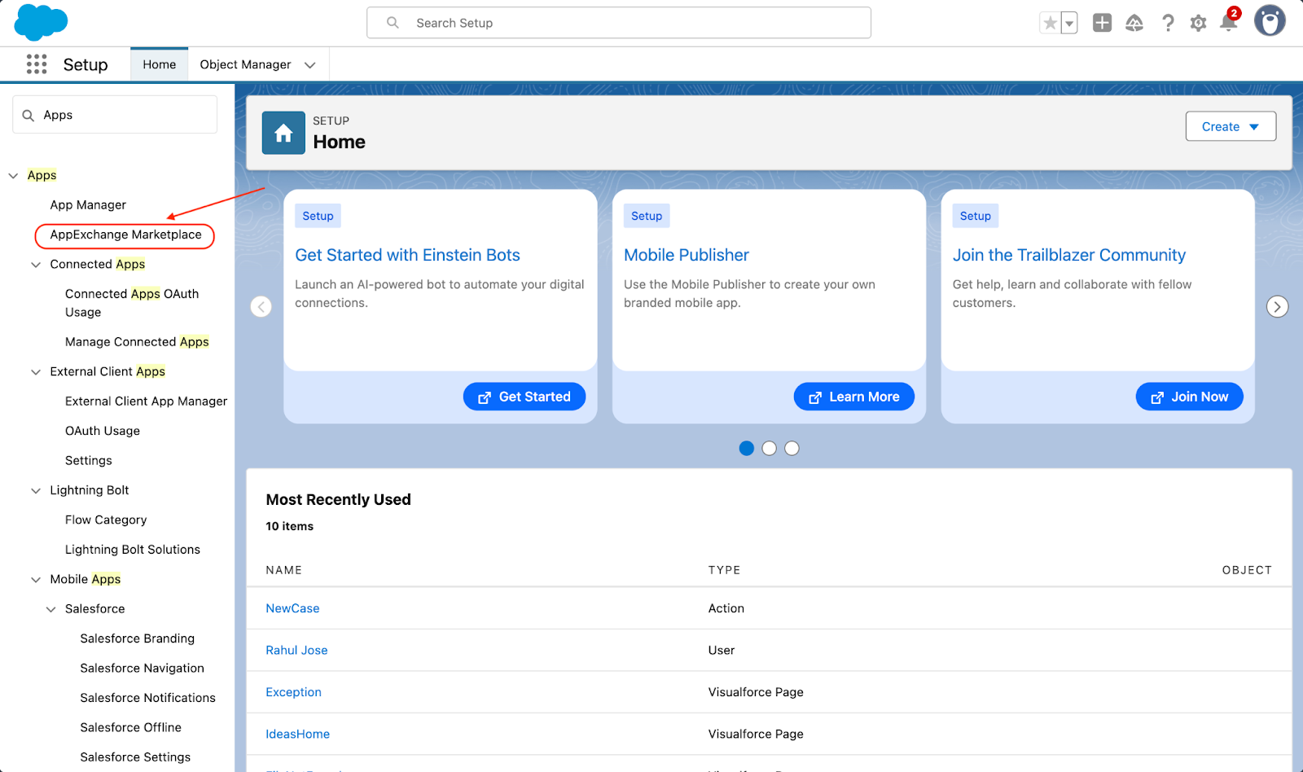Select the third carousel page dot
The height and width of the screenshot is (772, 1303).
click(792, 449)
